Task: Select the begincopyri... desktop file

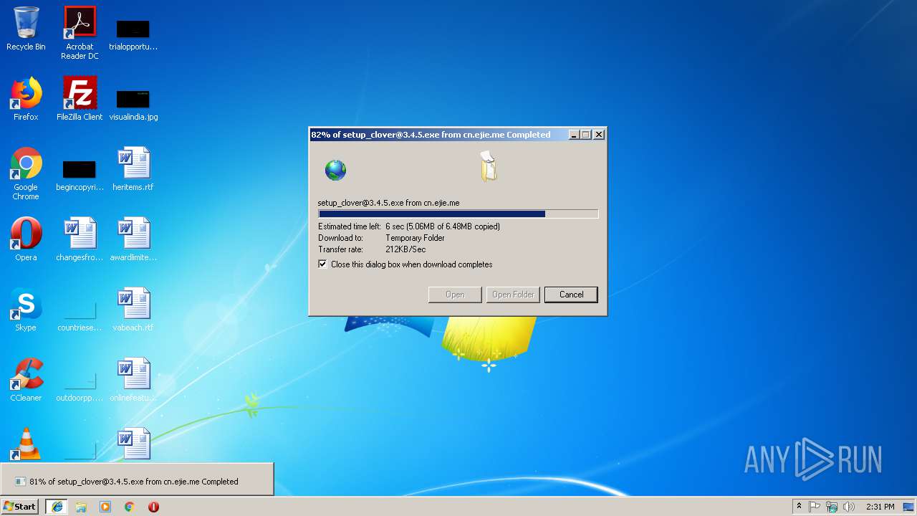Action: click(x=80, y=175)
